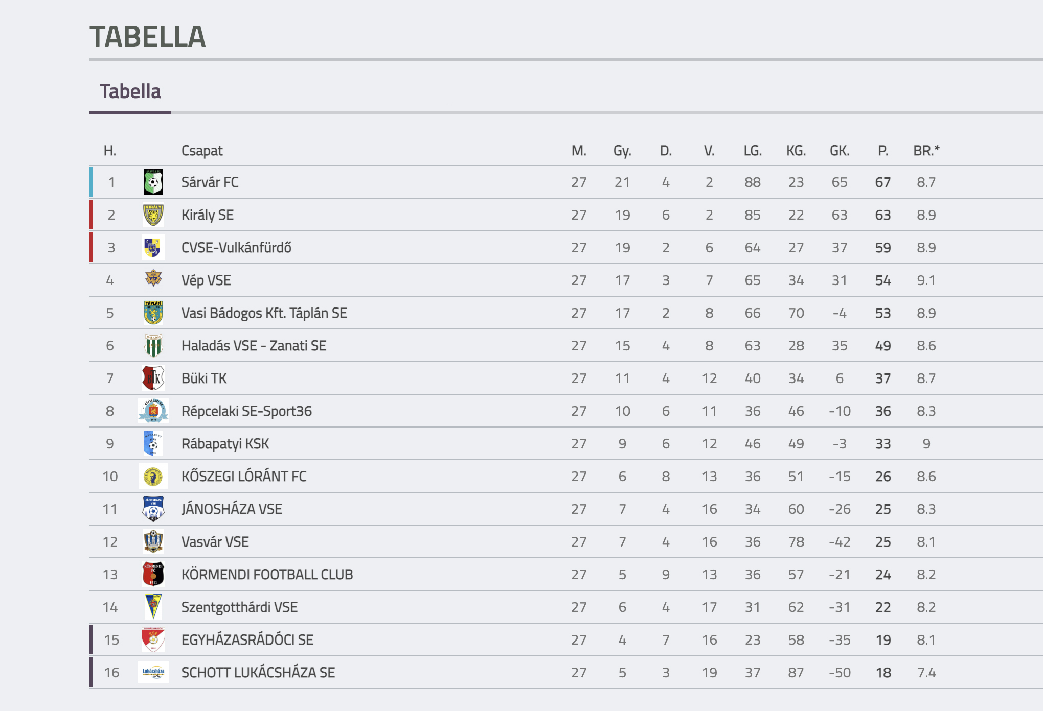Open the JÁNOSHÁZA VSE team page

pyautogui.click(x=232, y=509)
